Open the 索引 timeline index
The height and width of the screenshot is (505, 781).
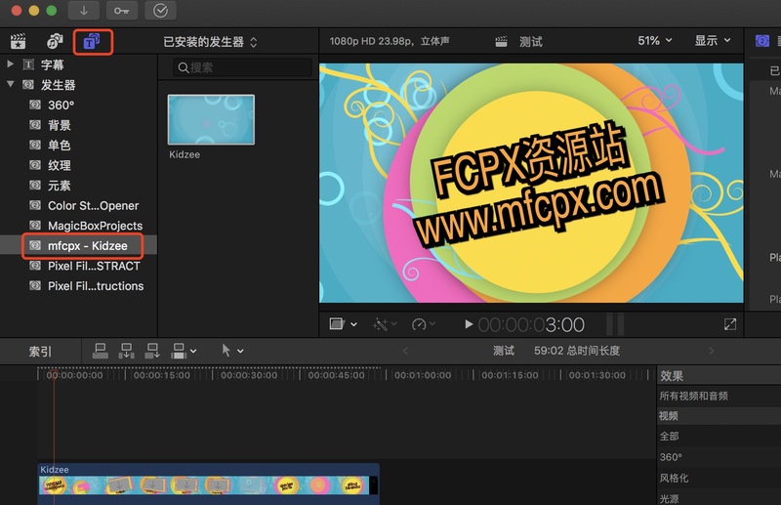click(x=40, y=352)
